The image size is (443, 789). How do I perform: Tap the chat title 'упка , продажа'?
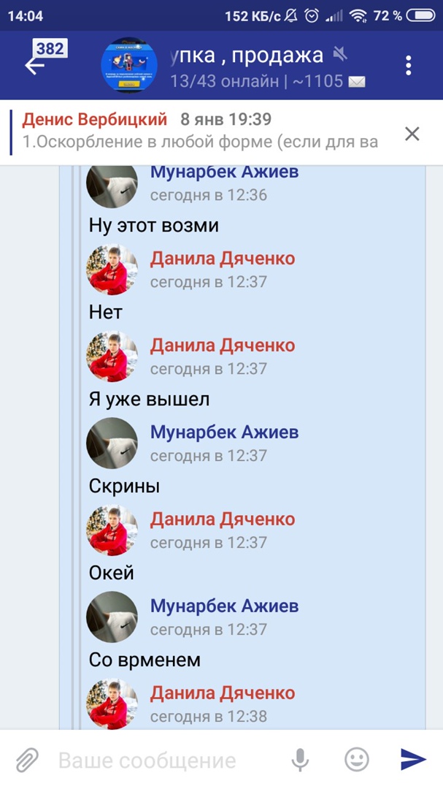[247, 56]
